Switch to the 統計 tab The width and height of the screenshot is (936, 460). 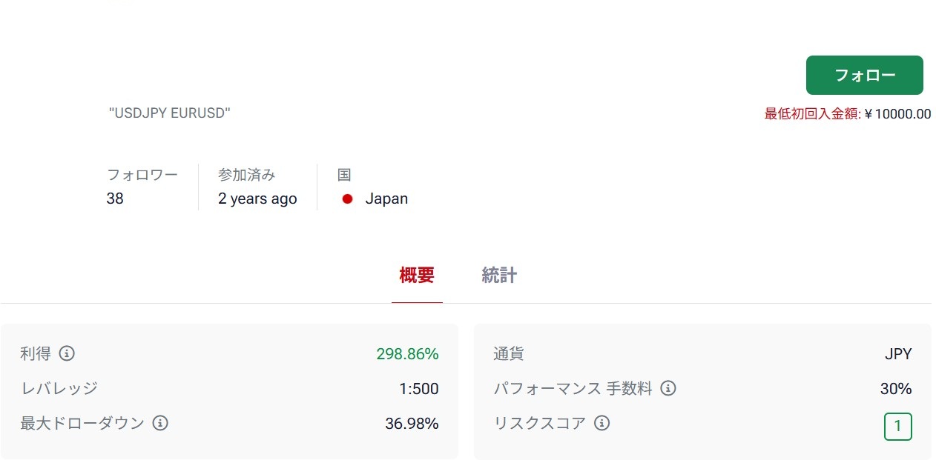[499, 276]
